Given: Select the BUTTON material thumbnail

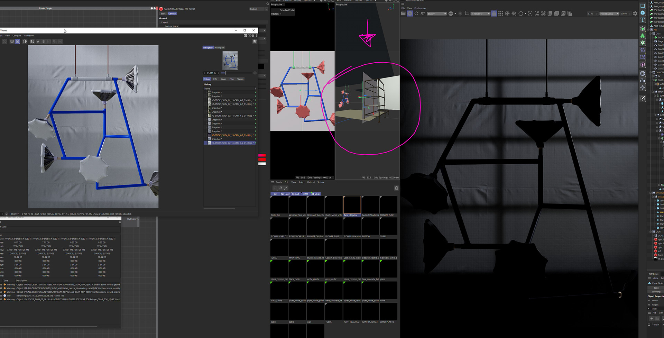Looking at the screenshot, I should pos(370,226).
